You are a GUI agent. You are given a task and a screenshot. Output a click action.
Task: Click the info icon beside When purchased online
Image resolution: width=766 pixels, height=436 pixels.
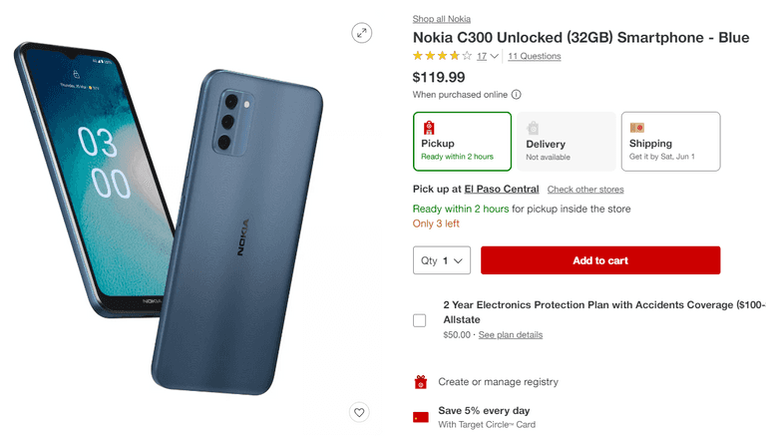(517, 95)
